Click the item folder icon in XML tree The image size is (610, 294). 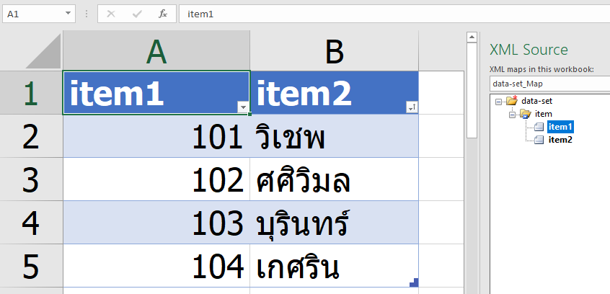pos(525,114)
